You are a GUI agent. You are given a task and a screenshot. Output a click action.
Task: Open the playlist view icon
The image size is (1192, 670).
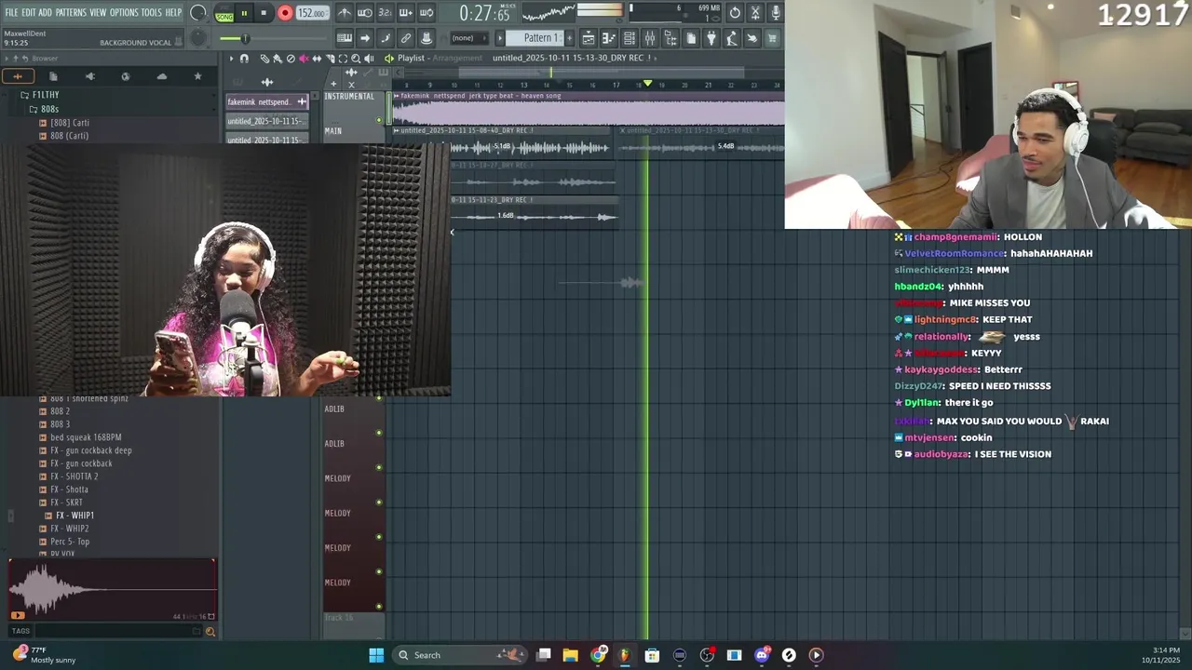pos(589,38)
